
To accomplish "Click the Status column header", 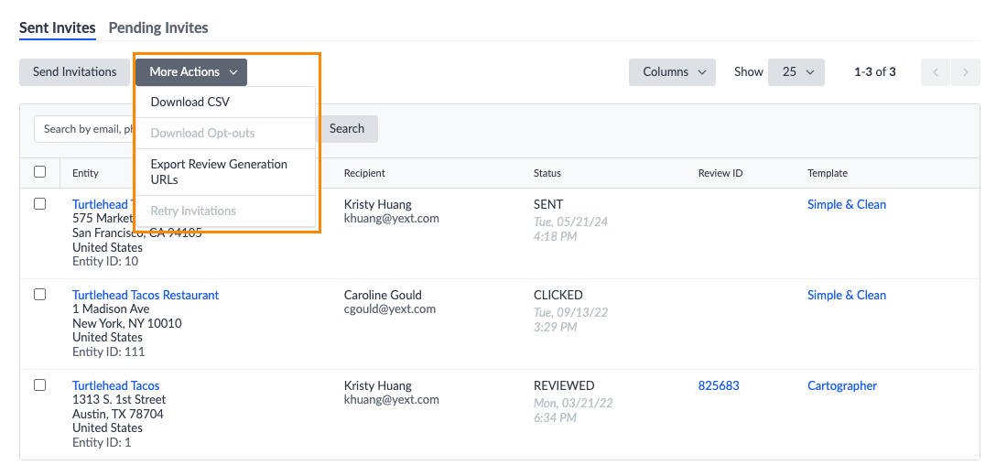I will point(547,173).
